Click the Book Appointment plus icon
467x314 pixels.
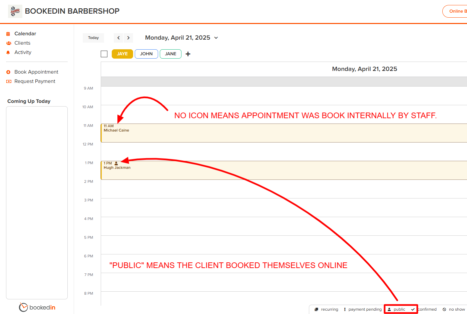pos(8,72)
